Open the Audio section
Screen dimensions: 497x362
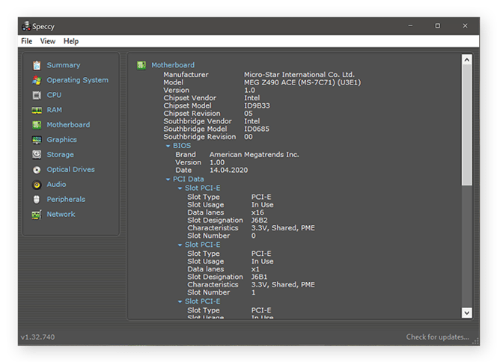point(56,184)
